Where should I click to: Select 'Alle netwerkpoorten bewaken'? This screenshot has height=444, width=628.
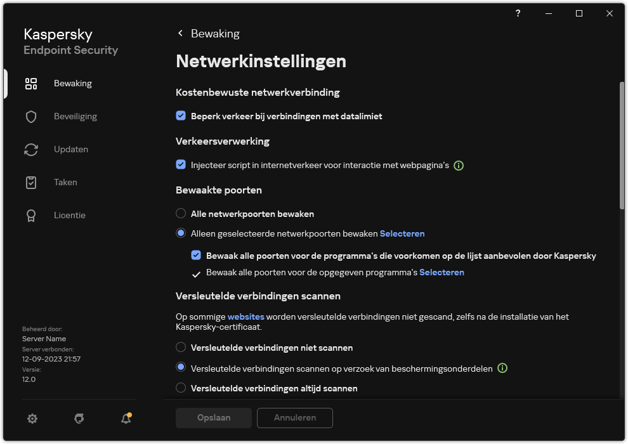pos(181,214)
